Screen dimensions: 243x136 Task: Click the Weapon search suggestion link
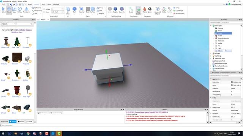point(29,30)
